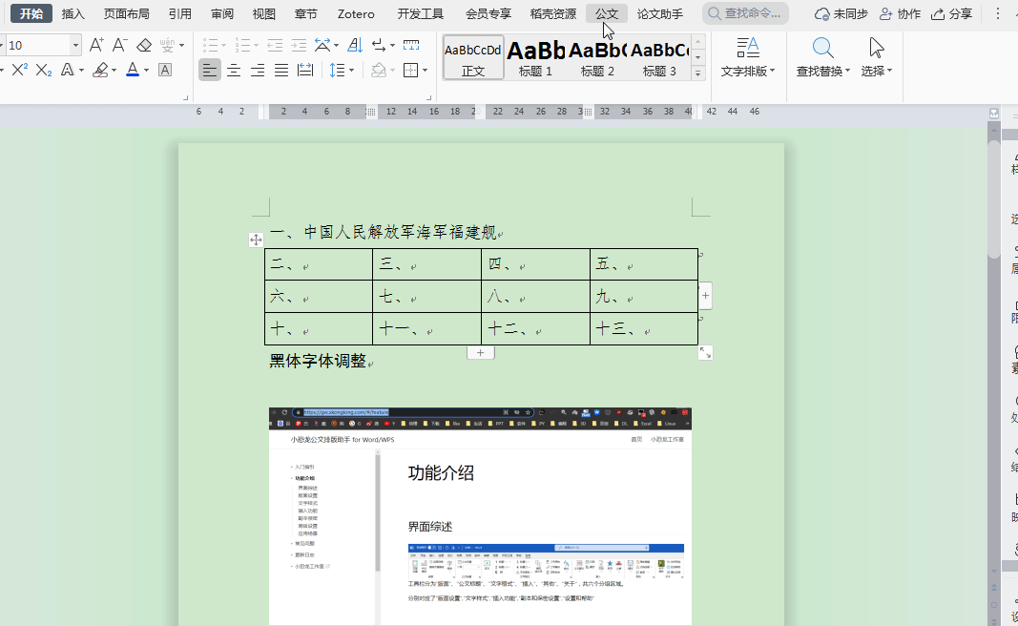Toggle align right paragraph

tap(258, 70)
